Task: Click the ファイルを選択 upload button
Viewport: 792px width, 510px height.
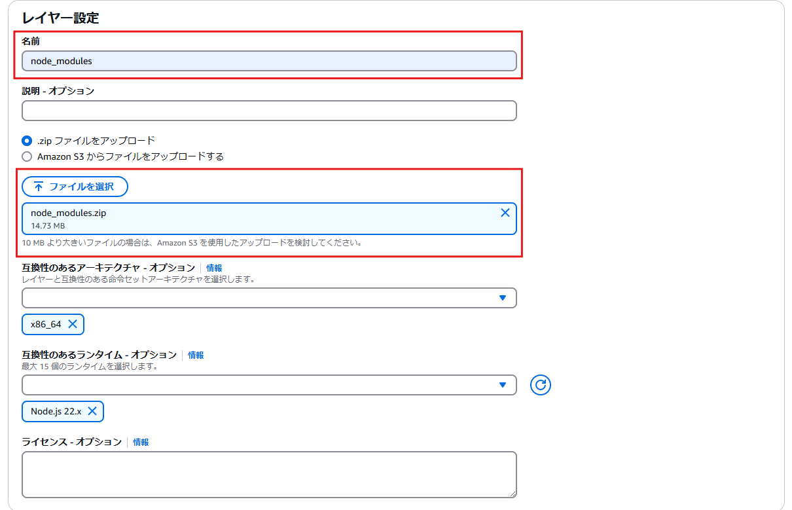Action: (x=75, y=187)
